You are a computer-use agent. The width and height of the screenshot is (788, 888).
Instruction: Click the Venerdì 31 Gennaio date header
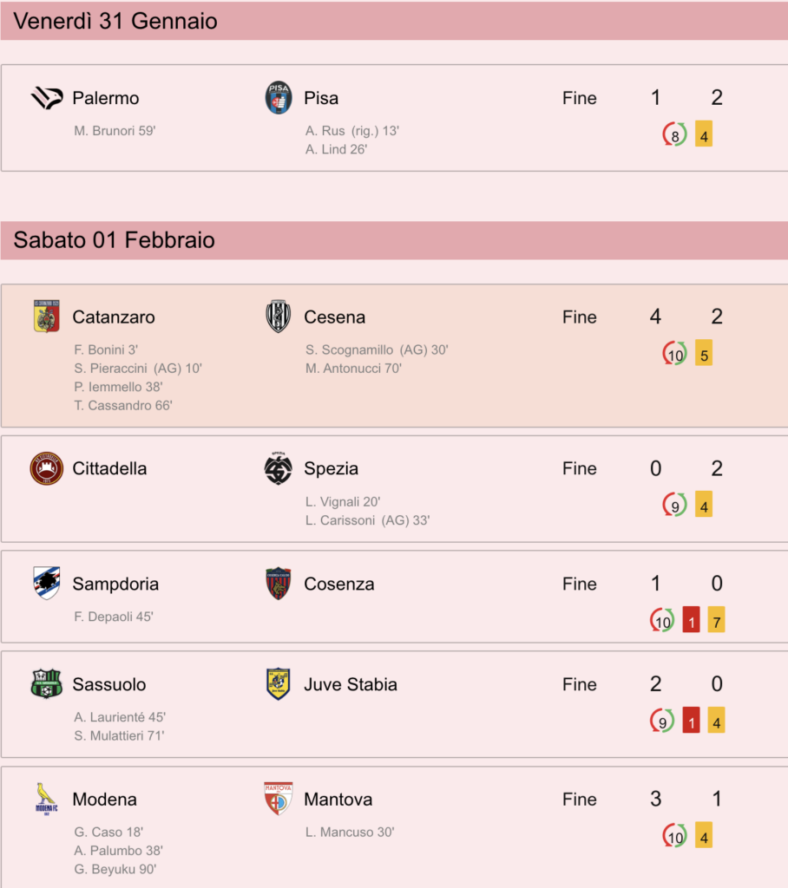click(394, 21)
